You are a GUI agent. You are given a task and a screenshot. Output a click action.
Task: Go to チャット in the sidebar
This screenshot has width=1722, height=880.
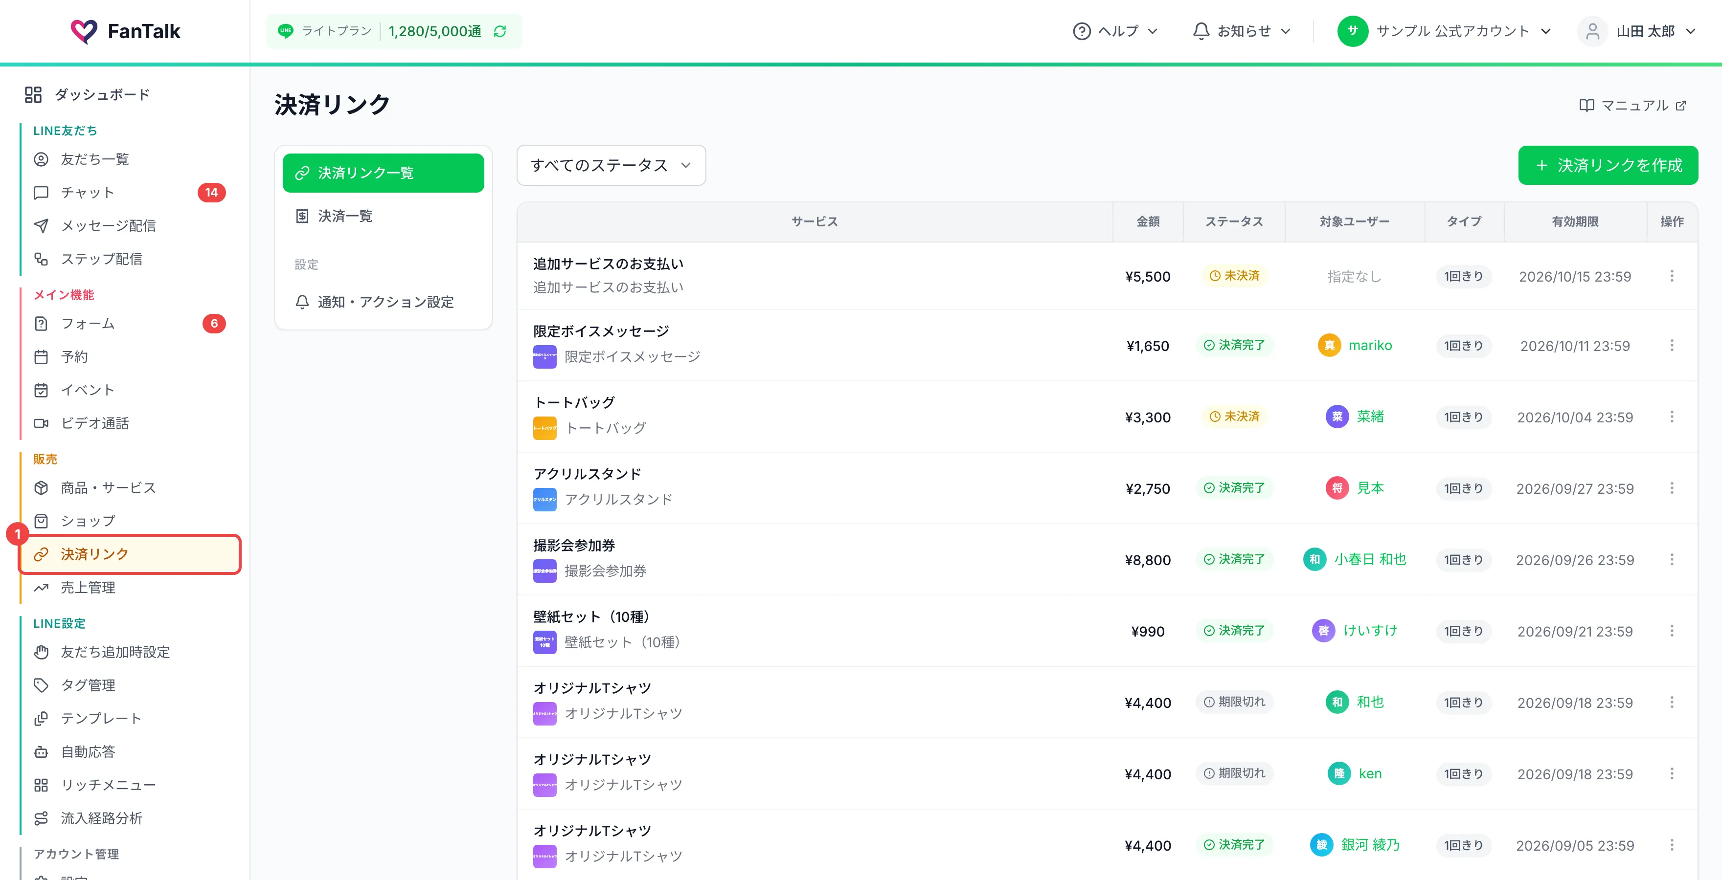(130, 193)
